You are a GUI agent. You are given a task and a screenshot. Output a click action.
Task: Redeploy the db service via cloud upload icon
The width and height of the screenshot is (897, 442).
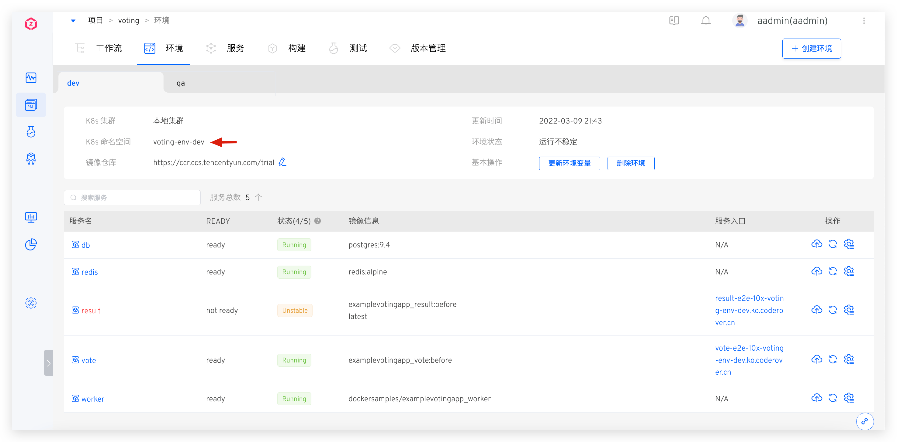[x=816, y=244]
